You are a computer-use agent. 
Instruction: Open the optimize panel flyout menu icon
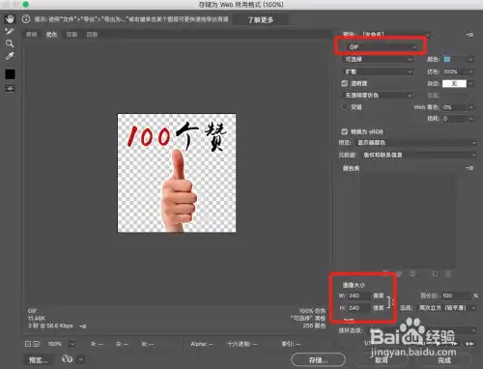coord(469,35)
